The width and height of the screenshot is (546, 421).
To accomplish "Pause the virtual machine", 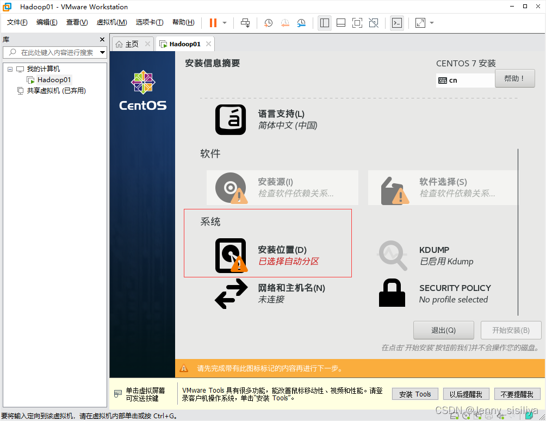I will tap(213, 23).
